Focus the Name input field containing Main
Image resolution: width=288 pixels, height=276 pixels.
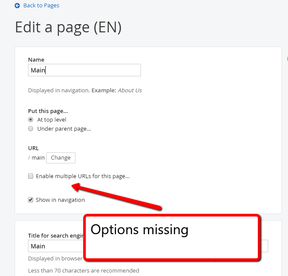click(85, 70)
